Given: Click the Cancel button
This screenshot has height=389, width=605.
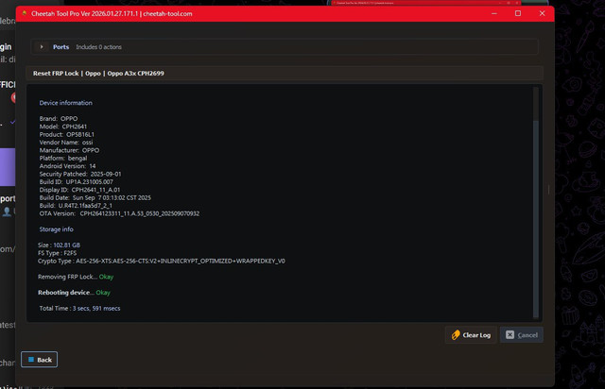Looking at the screenshot, I should (x=522, y=335).
